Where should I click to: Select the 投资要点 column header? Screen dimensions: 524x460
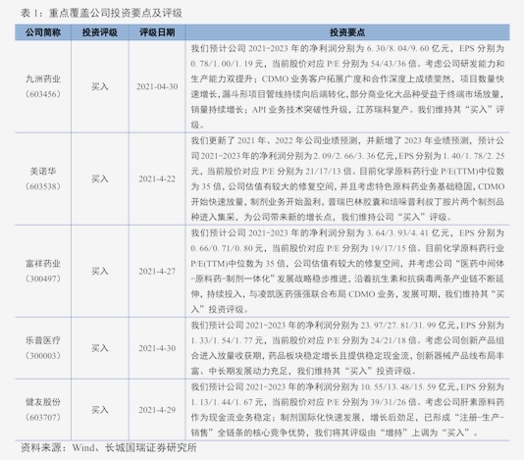347,32
